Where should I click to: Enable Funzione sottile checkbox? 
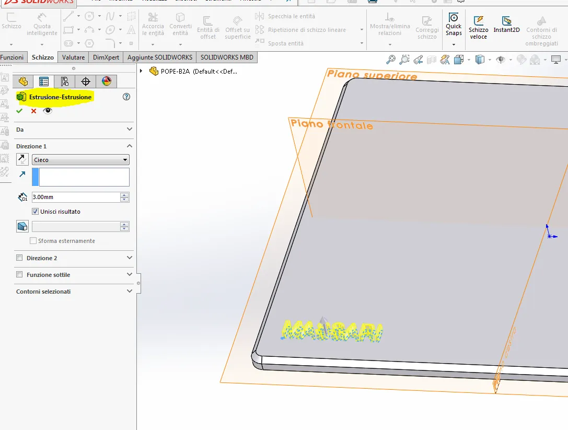[19, 274]
